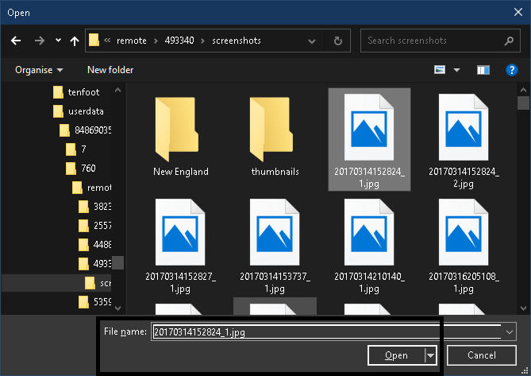Click the Cancel button
Screen dimensions: 531x376
click(x=482, y=355)
